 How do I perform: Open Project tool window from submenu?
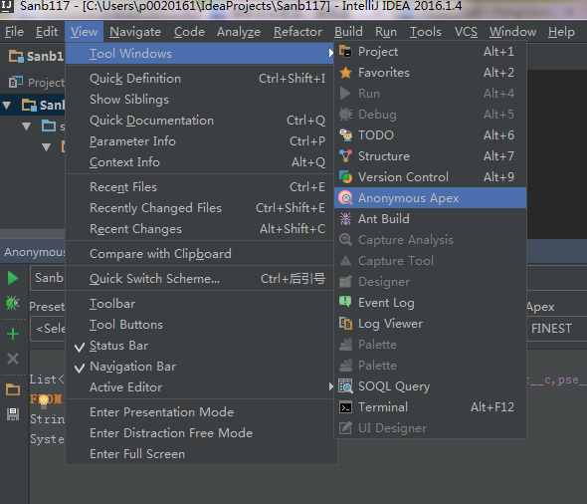[430, 52]
